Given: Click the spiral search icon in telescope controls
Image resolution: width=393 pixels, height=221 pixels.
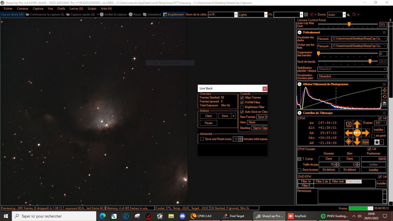Looking at the screenshot, I should tap(348, 124).
